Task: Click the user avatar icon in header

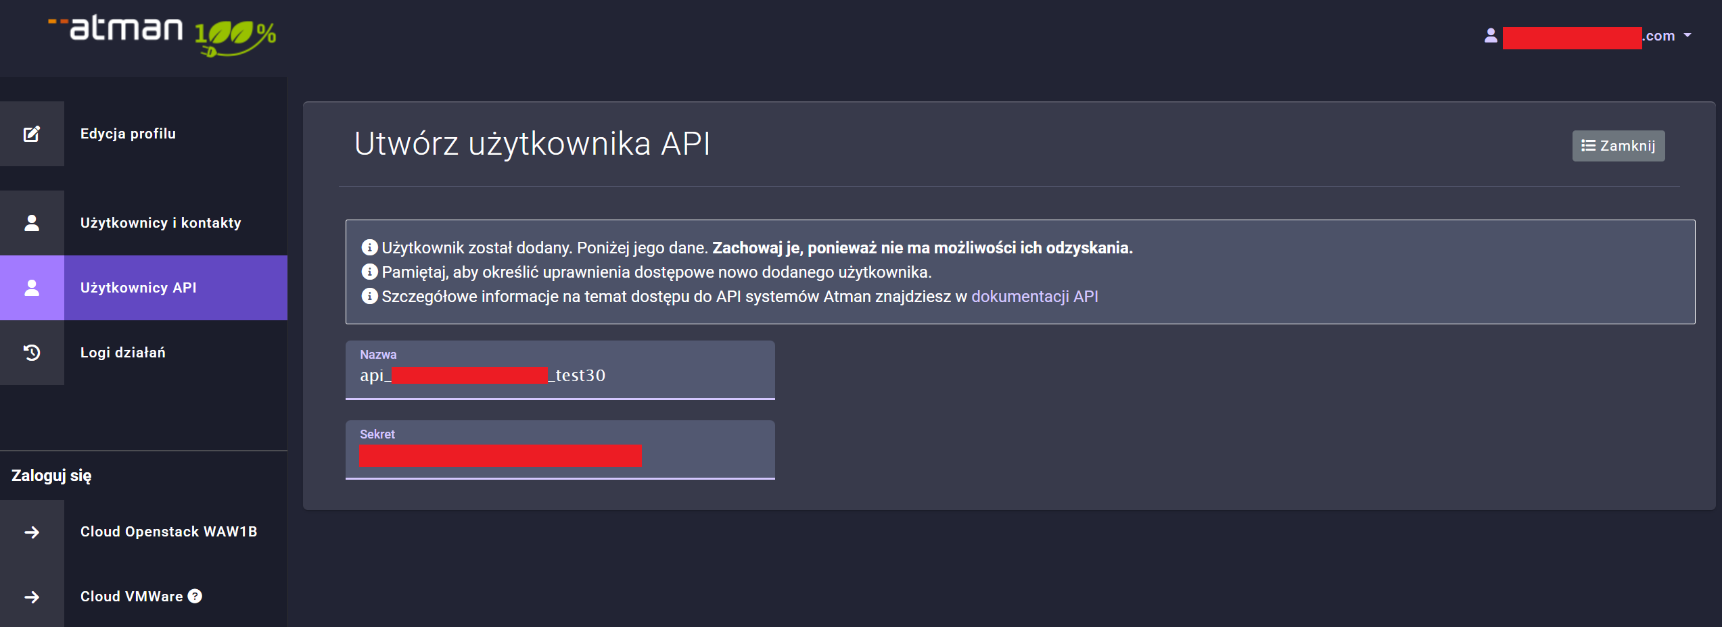Action: point(1491,36)
